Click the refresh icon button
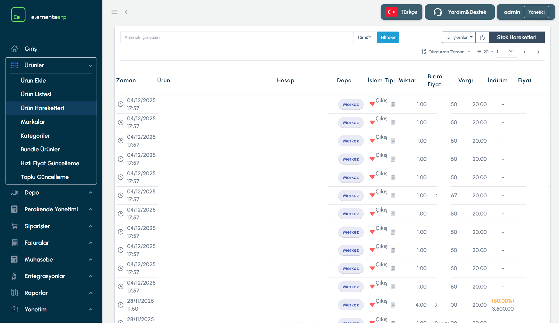Screen dimensions: 559x323 482,37
